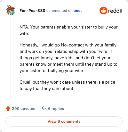This screenshot has width=128, height=132.
Task: Click the comment thread vertical line
Action: (11, 58)
